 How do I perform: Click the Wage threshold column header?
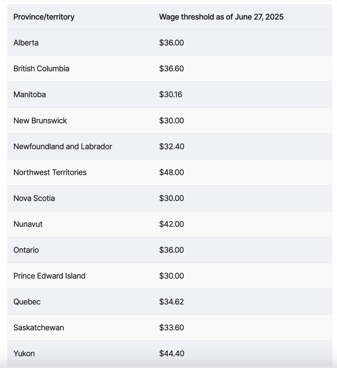tap(221, 17)
